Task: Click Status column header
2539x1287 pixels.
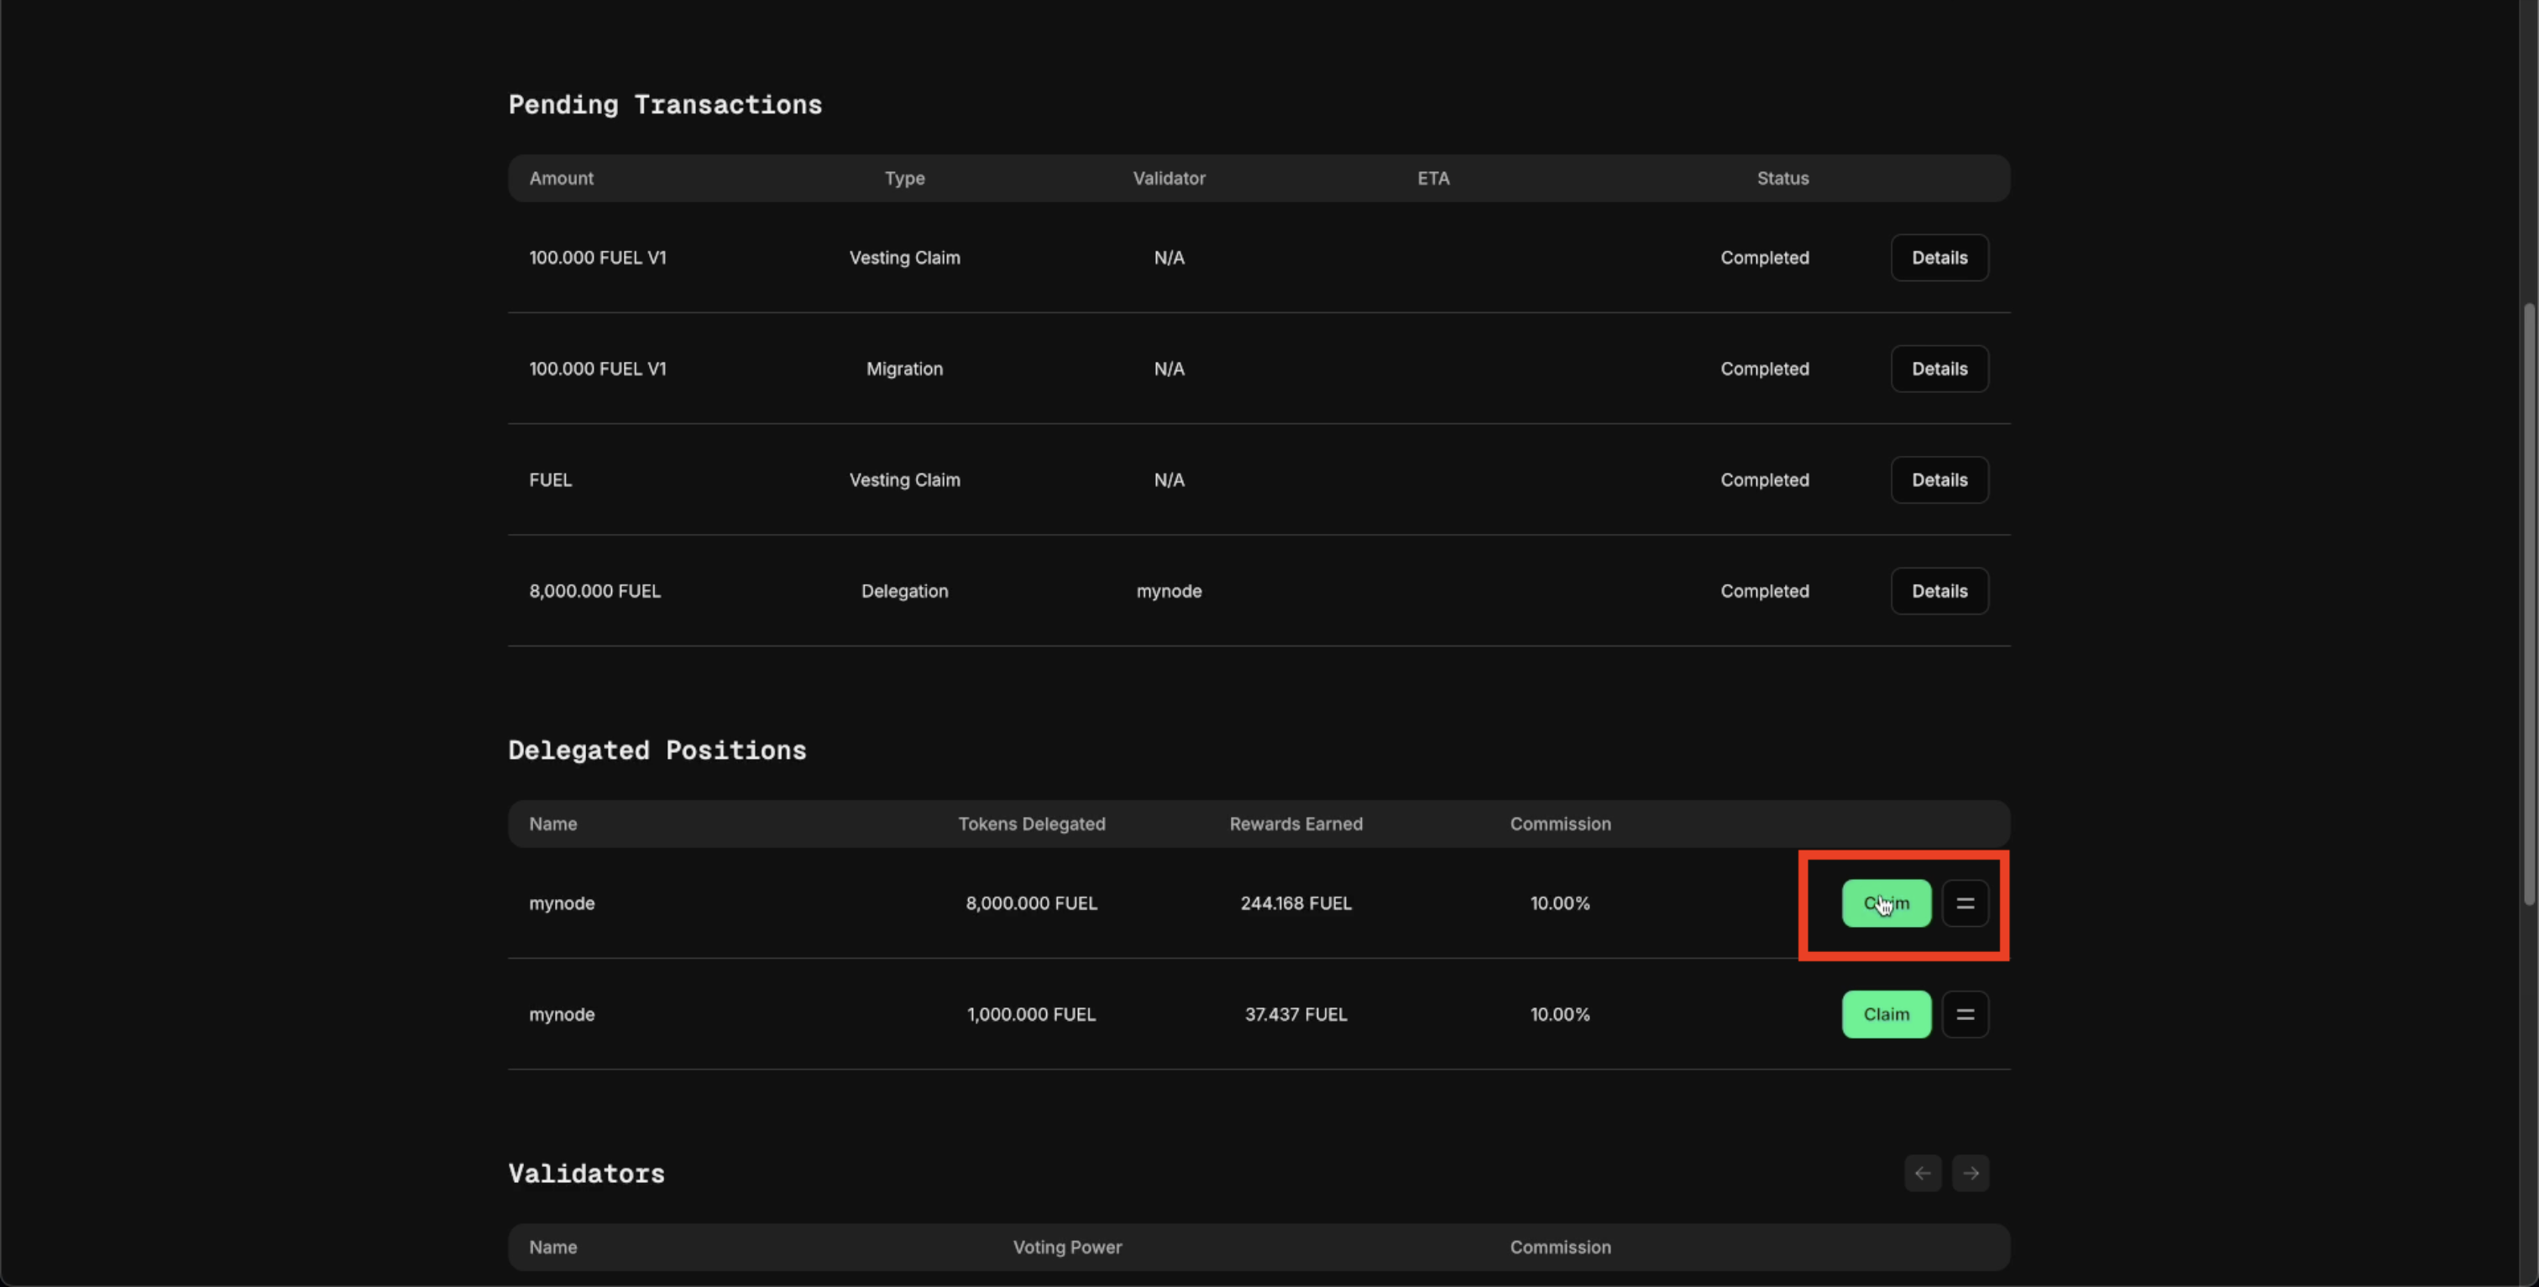Action: [1782, 178]
